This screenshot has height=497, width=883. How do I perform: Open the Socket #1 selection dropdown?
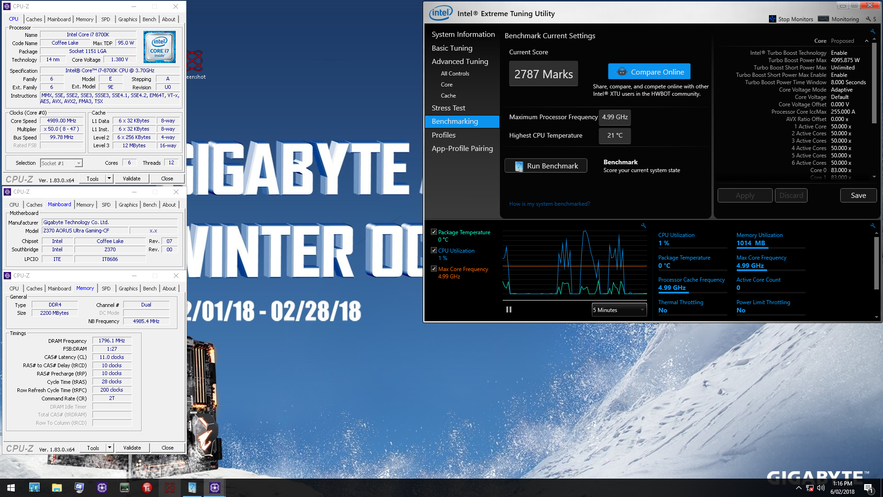click(x=61, y=163)
